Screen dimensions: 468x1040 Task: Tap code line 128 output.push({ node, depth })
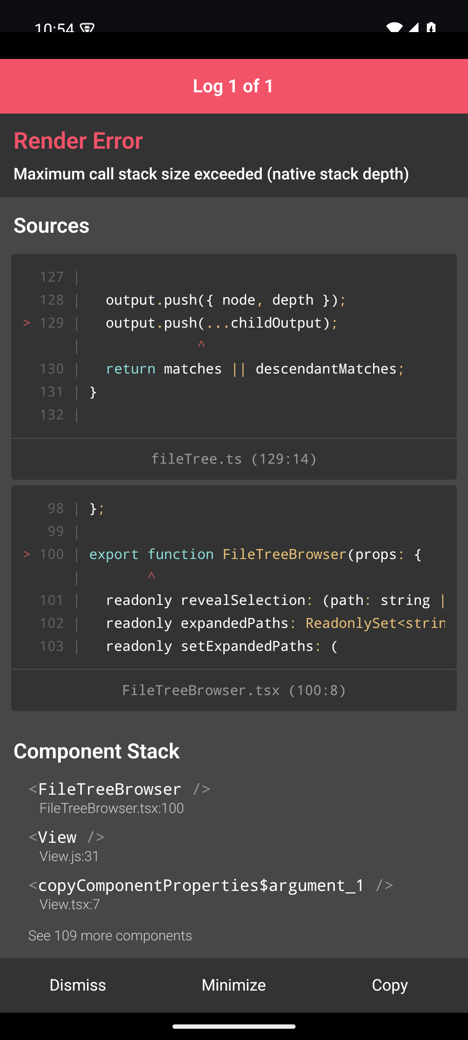226,300
